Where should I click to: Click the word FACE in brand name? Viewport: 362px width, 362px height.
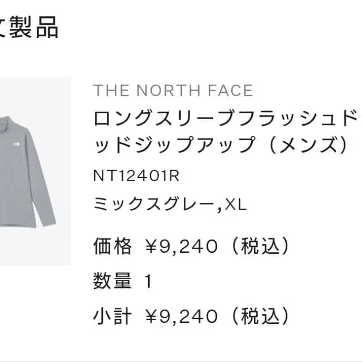tap(230, 90)
